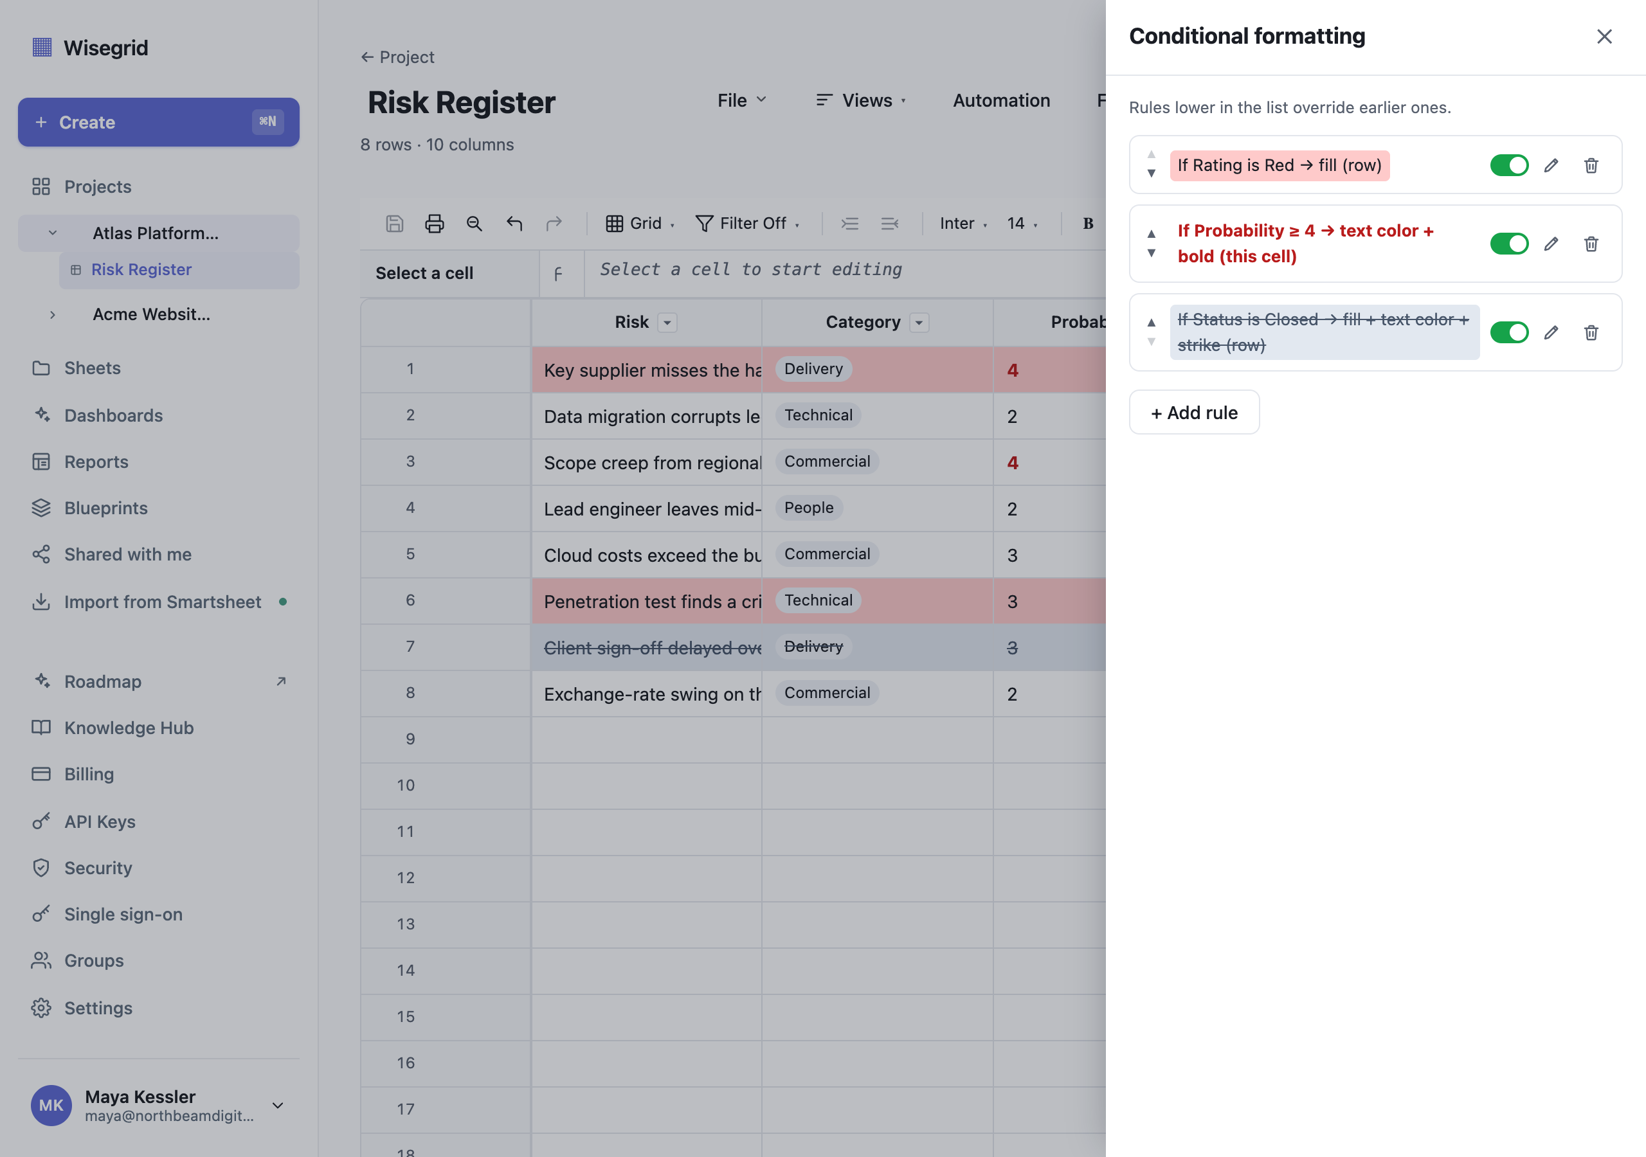Click the zoom out magnifier icon
Viewport: 1646px width, 1157px height.
click(x=474, y=224)
